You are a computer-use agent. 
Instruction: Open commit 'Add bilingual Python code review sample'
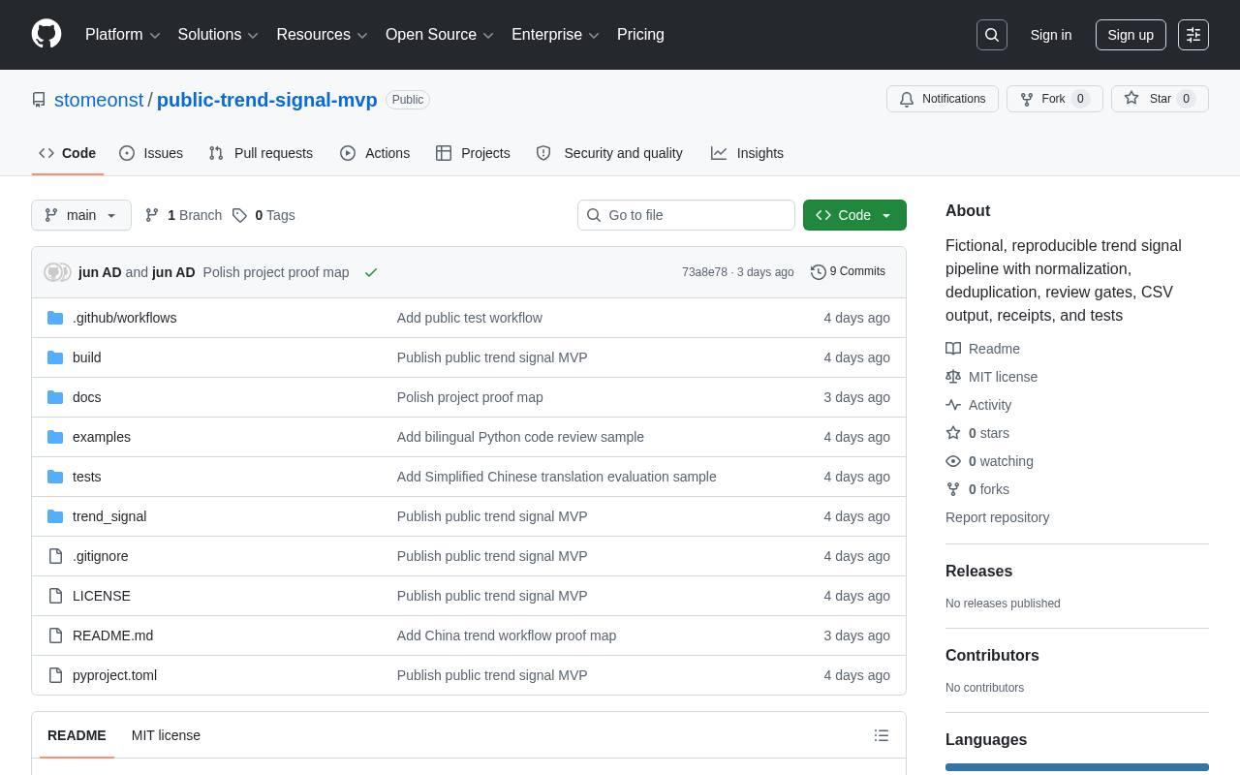[x=520, y=437]
